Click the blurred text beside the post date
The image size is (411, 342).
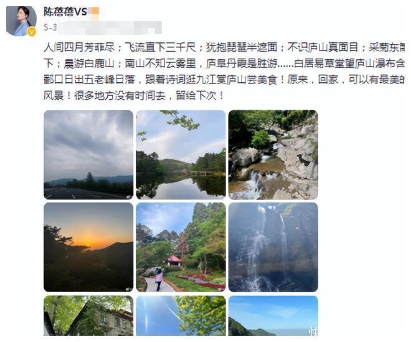point(110,27)
